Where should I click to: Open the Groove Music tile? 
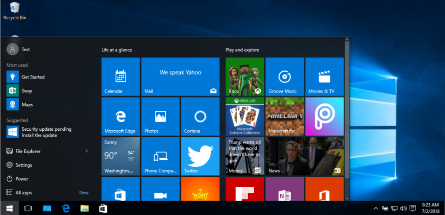(x=284, y=76)
